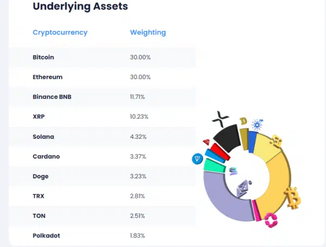Viewport: 326px width, 247px height.
Task: Click the Cryptocurrency column header
Action: (60, 32)
